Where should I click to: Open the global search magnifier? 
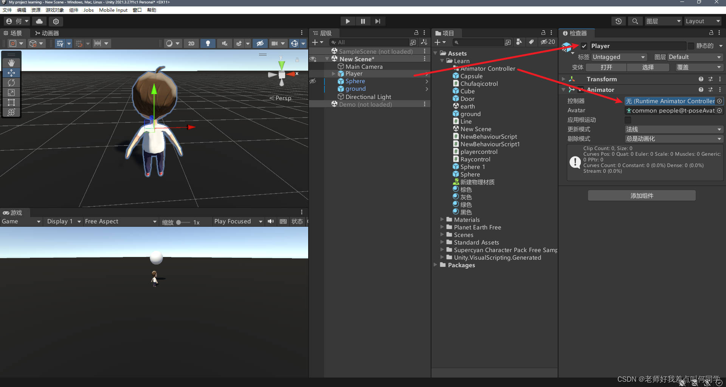635,21
